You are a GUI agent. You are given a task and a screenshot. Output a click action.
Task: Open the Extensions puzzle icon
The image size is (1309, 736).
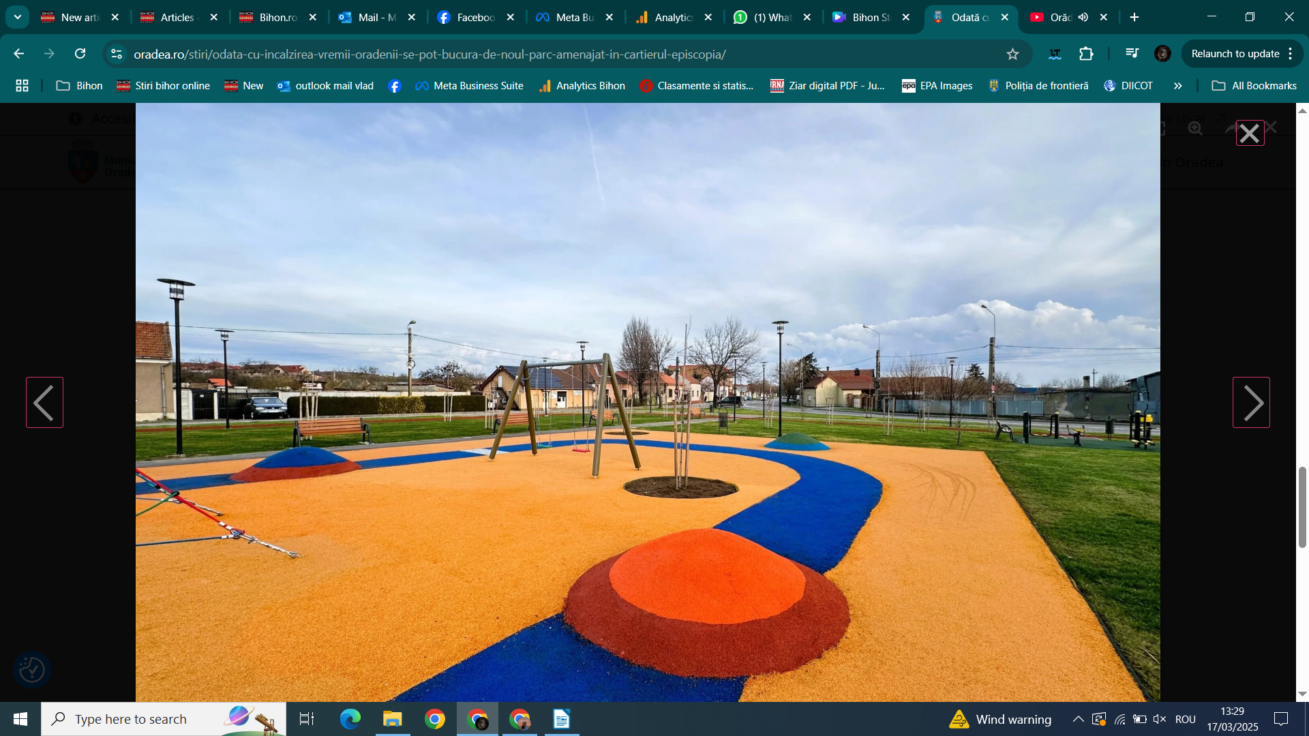coord(1086,54)
